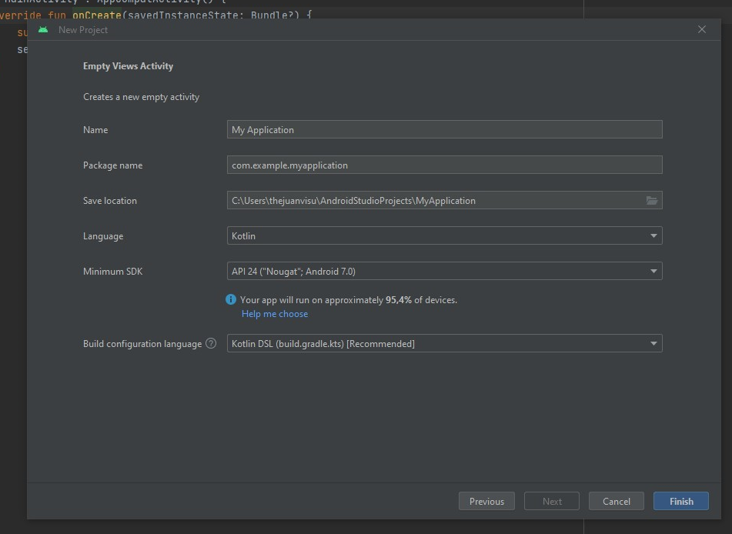Click the folder browse icon in Save location
Screen dimensions: 732x534
coord(651,201)
